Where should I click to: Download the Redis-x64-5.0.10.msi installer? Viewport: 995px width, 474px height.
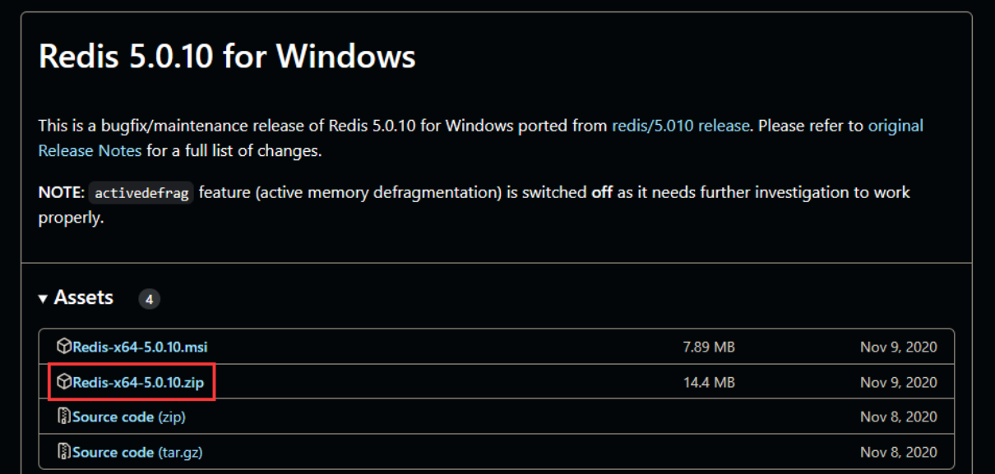[140, 347]
